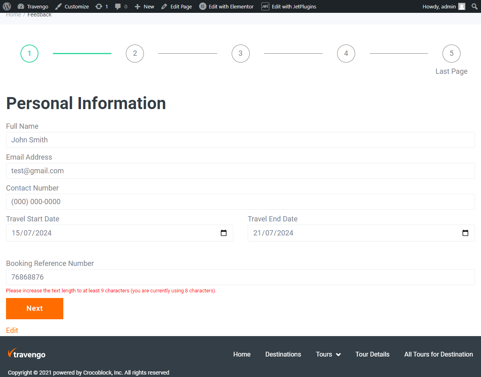Image resolution: width=481 pixels, height=377 pixels.
Task: Expand the Tours dropdown in footer menu
Action: point(328,354)
